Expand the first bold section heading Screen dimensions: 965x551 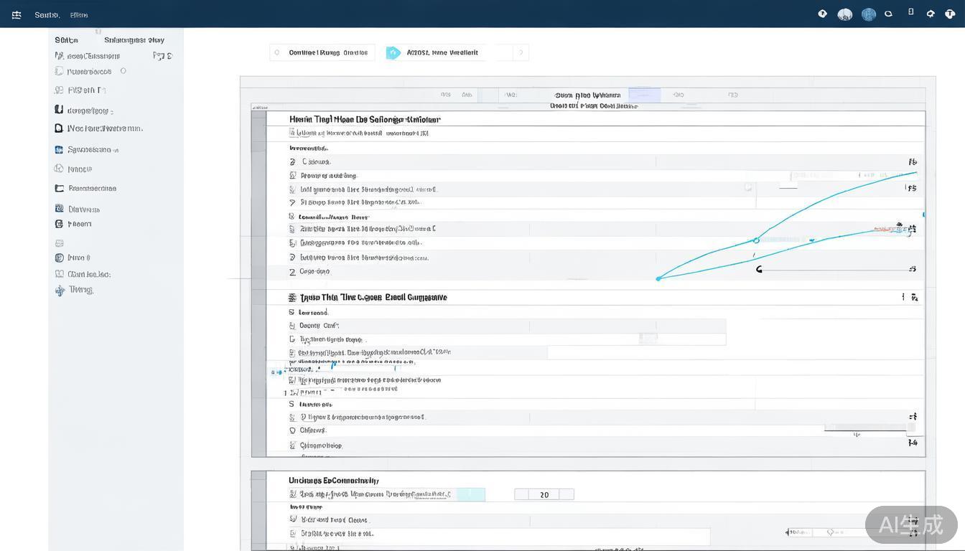(x=365, y=119)
